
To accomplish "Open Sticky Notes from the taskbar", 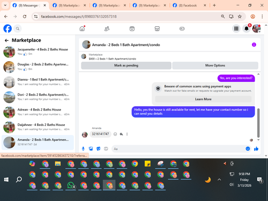I will [x=147, y=163].
